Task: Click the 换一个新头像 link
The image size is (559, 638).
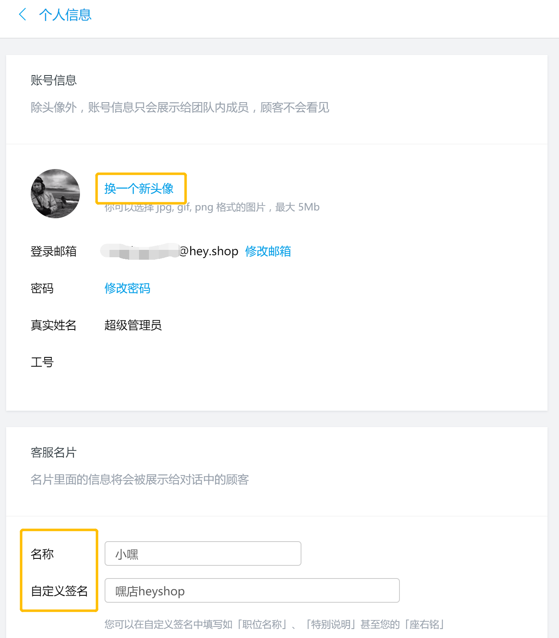Action: [139, 188]
